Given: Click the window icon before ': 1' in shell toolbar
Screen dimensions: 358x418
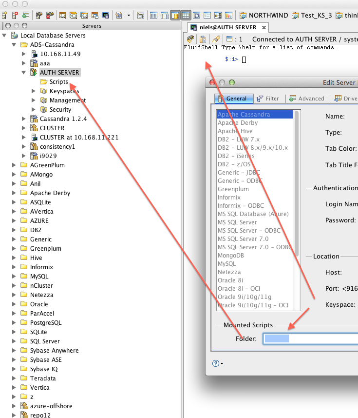Looking at the screenshot, I should (x=229, y=39).
